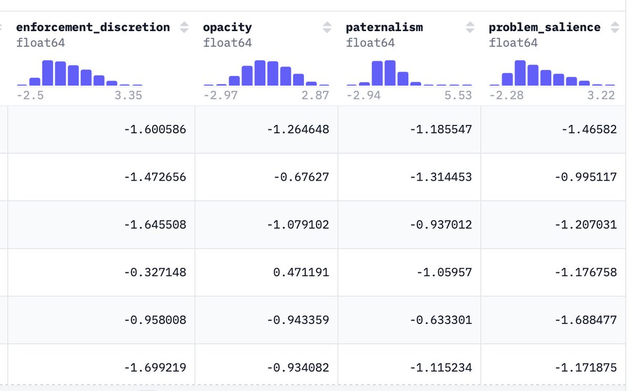This screenshot has width=632, height=391.
Task: Select the opacity column header
Action: 228,27
